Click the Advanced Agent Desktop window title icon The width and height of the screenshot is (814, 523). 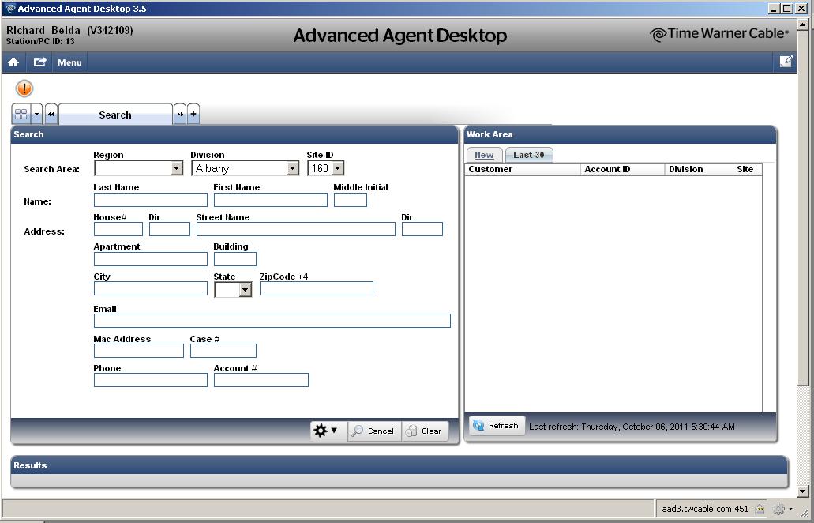9,9
